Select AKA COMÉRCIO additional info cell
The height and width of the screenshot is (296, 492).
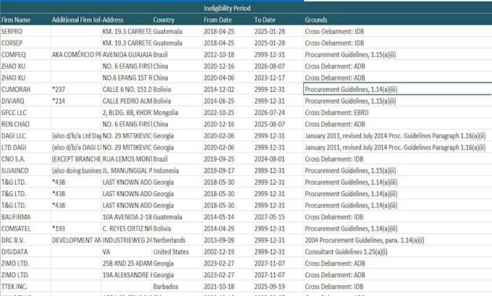click(76, 54)
